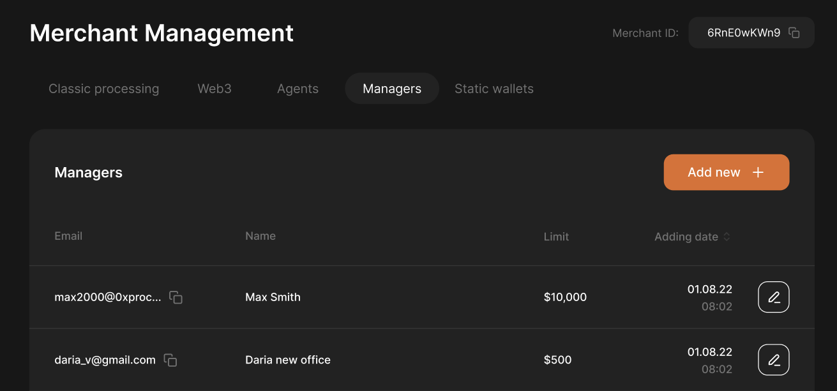Click the Daria new office name
This screenshot has width=837, height=391.
click(287, 360)
